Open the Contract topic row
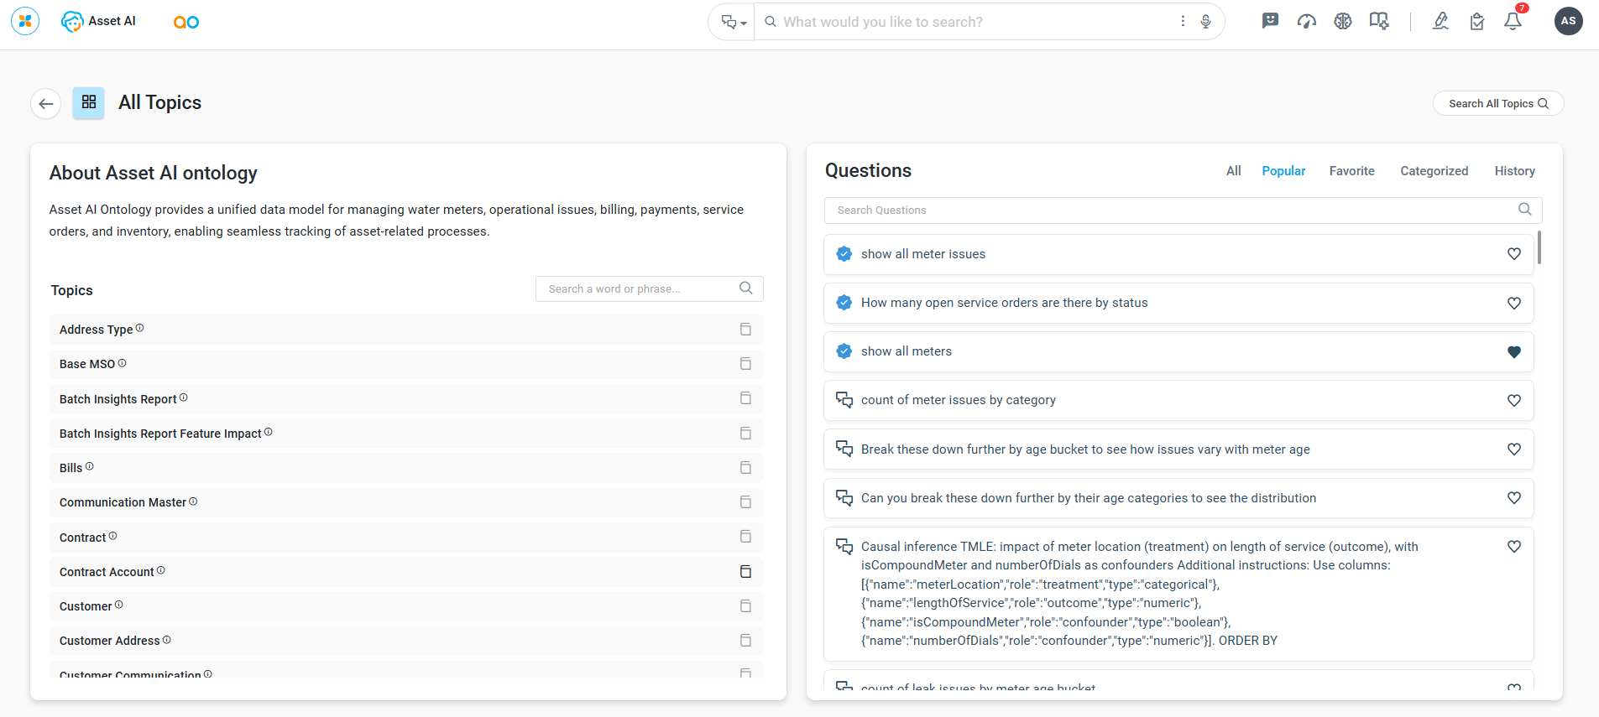1599x717 pixels. 406,538
